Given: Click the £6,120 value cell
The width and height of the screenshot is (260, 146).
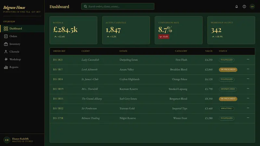Looking at the screenshot, I should pyautogui.click(x=209, y=79).
